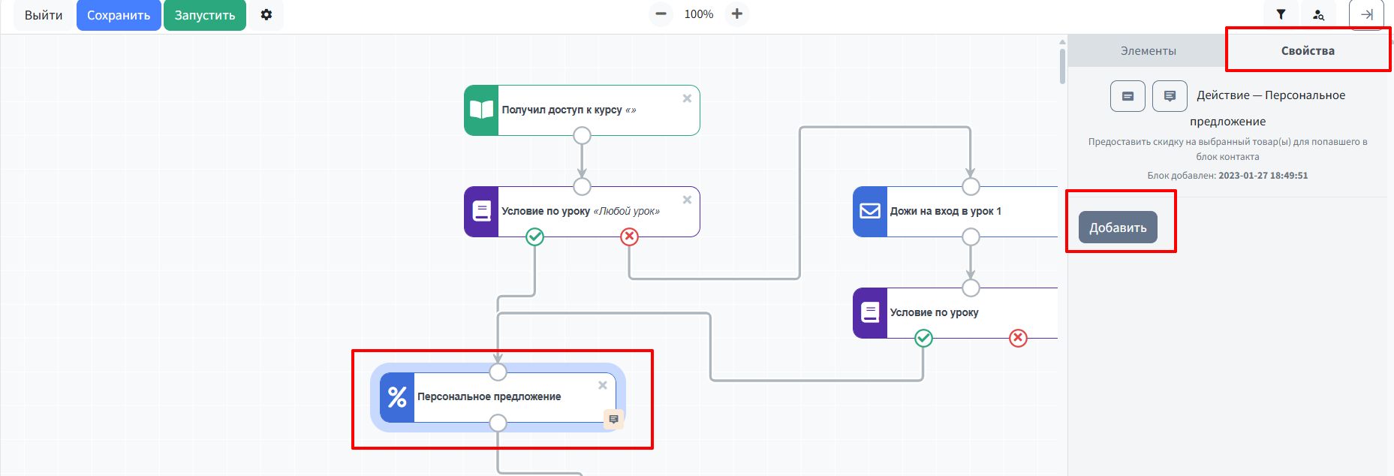Click the contact search icon
Screen dimensions: 1394x476
tap(1318, 14)
